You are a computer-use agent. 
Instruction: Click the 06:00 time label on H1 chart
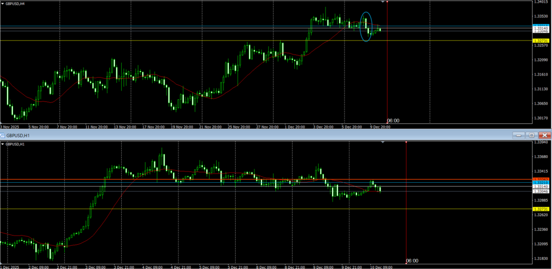(412, 261)
